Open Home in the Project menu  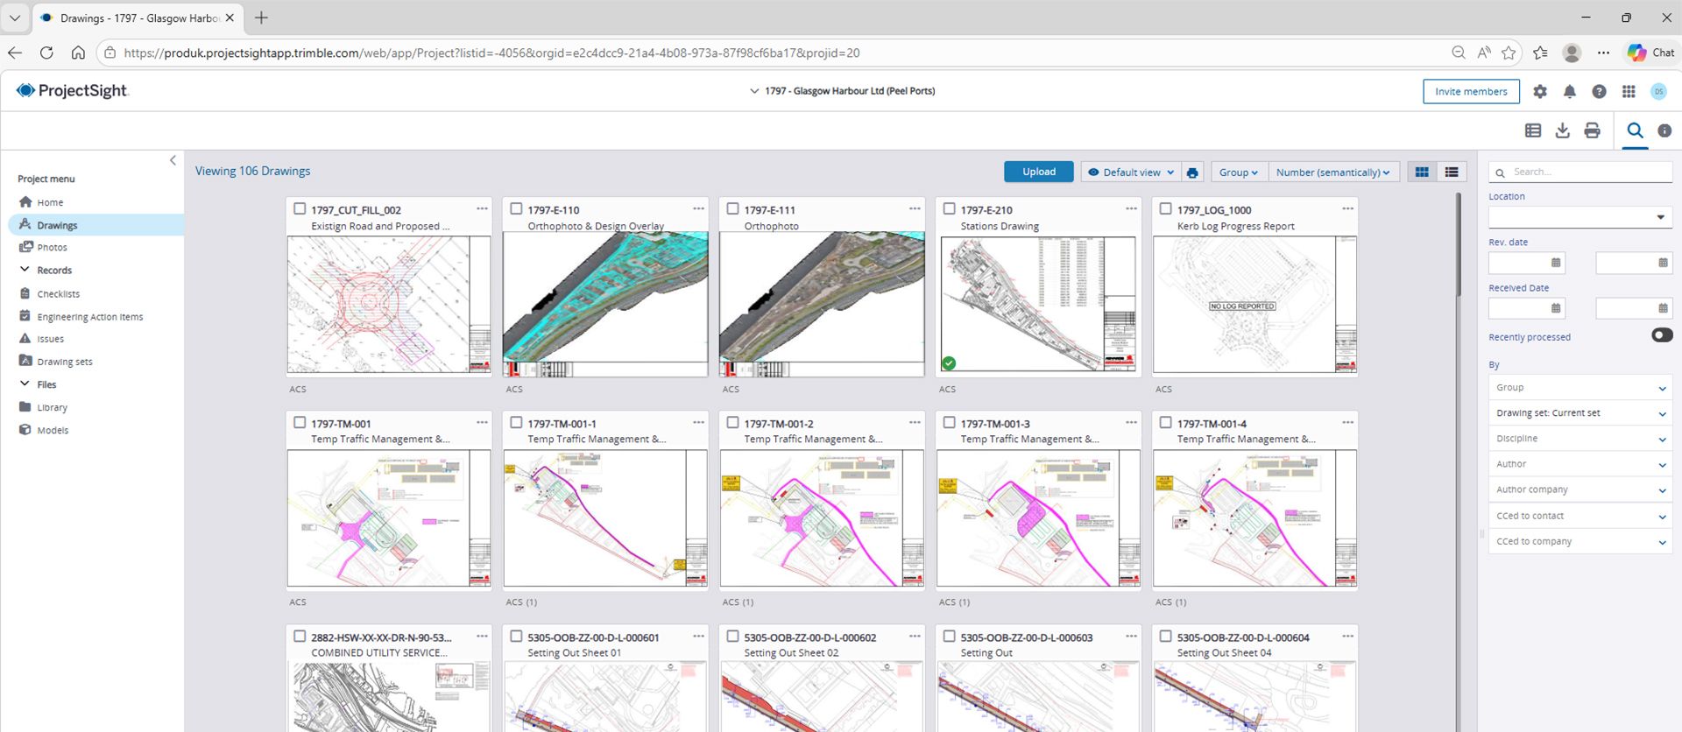click(50, 202)
